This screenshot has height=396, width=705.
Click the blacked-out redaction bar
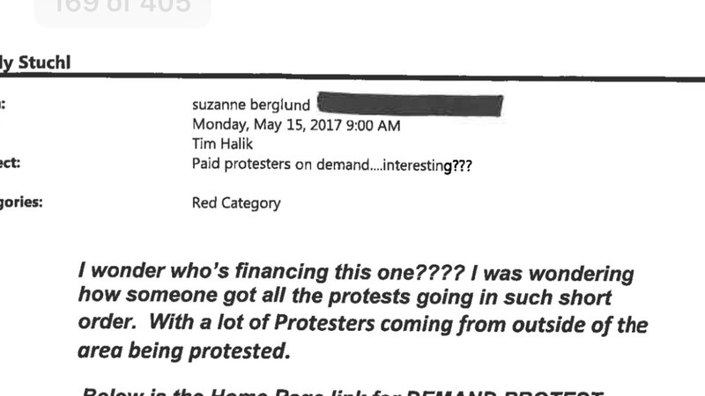point(410,105)
